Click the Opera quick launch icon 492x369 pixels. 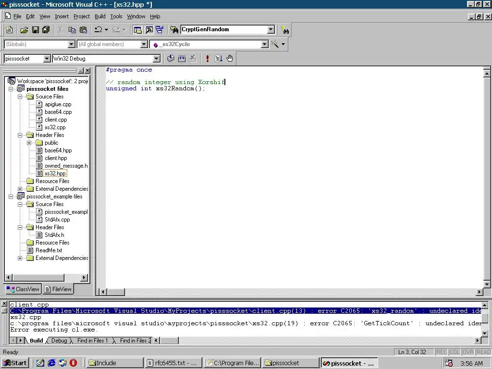73,363
